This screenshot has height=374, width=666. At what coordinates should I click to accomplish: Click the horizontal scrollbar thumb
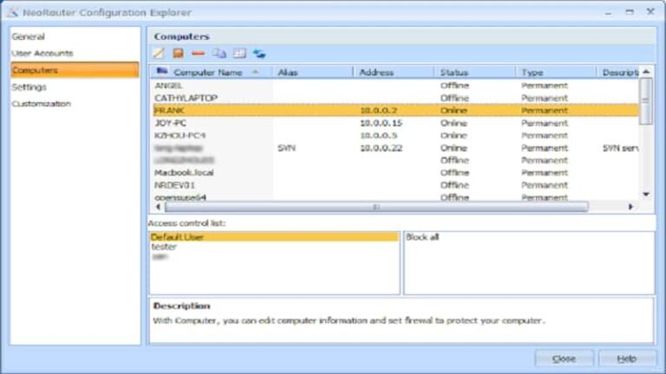[376, 207]
